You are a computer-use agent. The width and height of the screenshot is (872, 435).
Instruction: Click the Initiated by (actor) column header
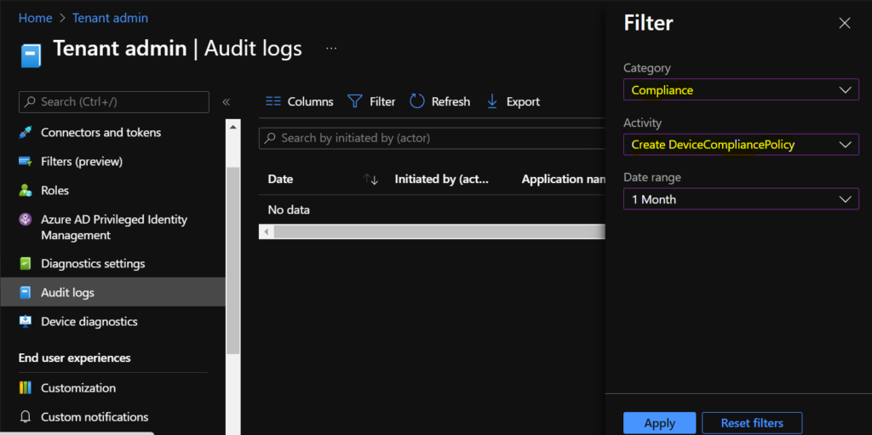442,179
